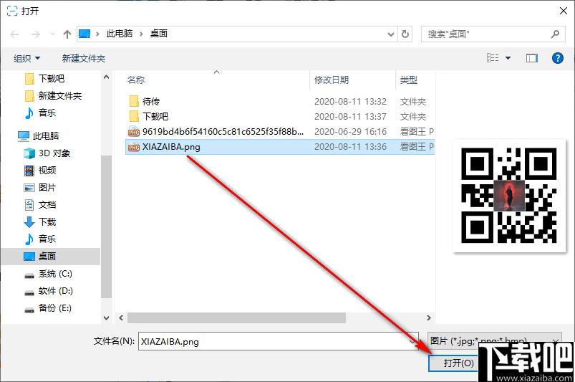Click sidebar scroll down arrow
Image resolution: width=575 pixels, height=382 pixels.
coord(107,317)
